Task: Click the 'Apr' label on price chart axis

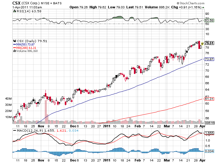Action: [x=202, y=126]
